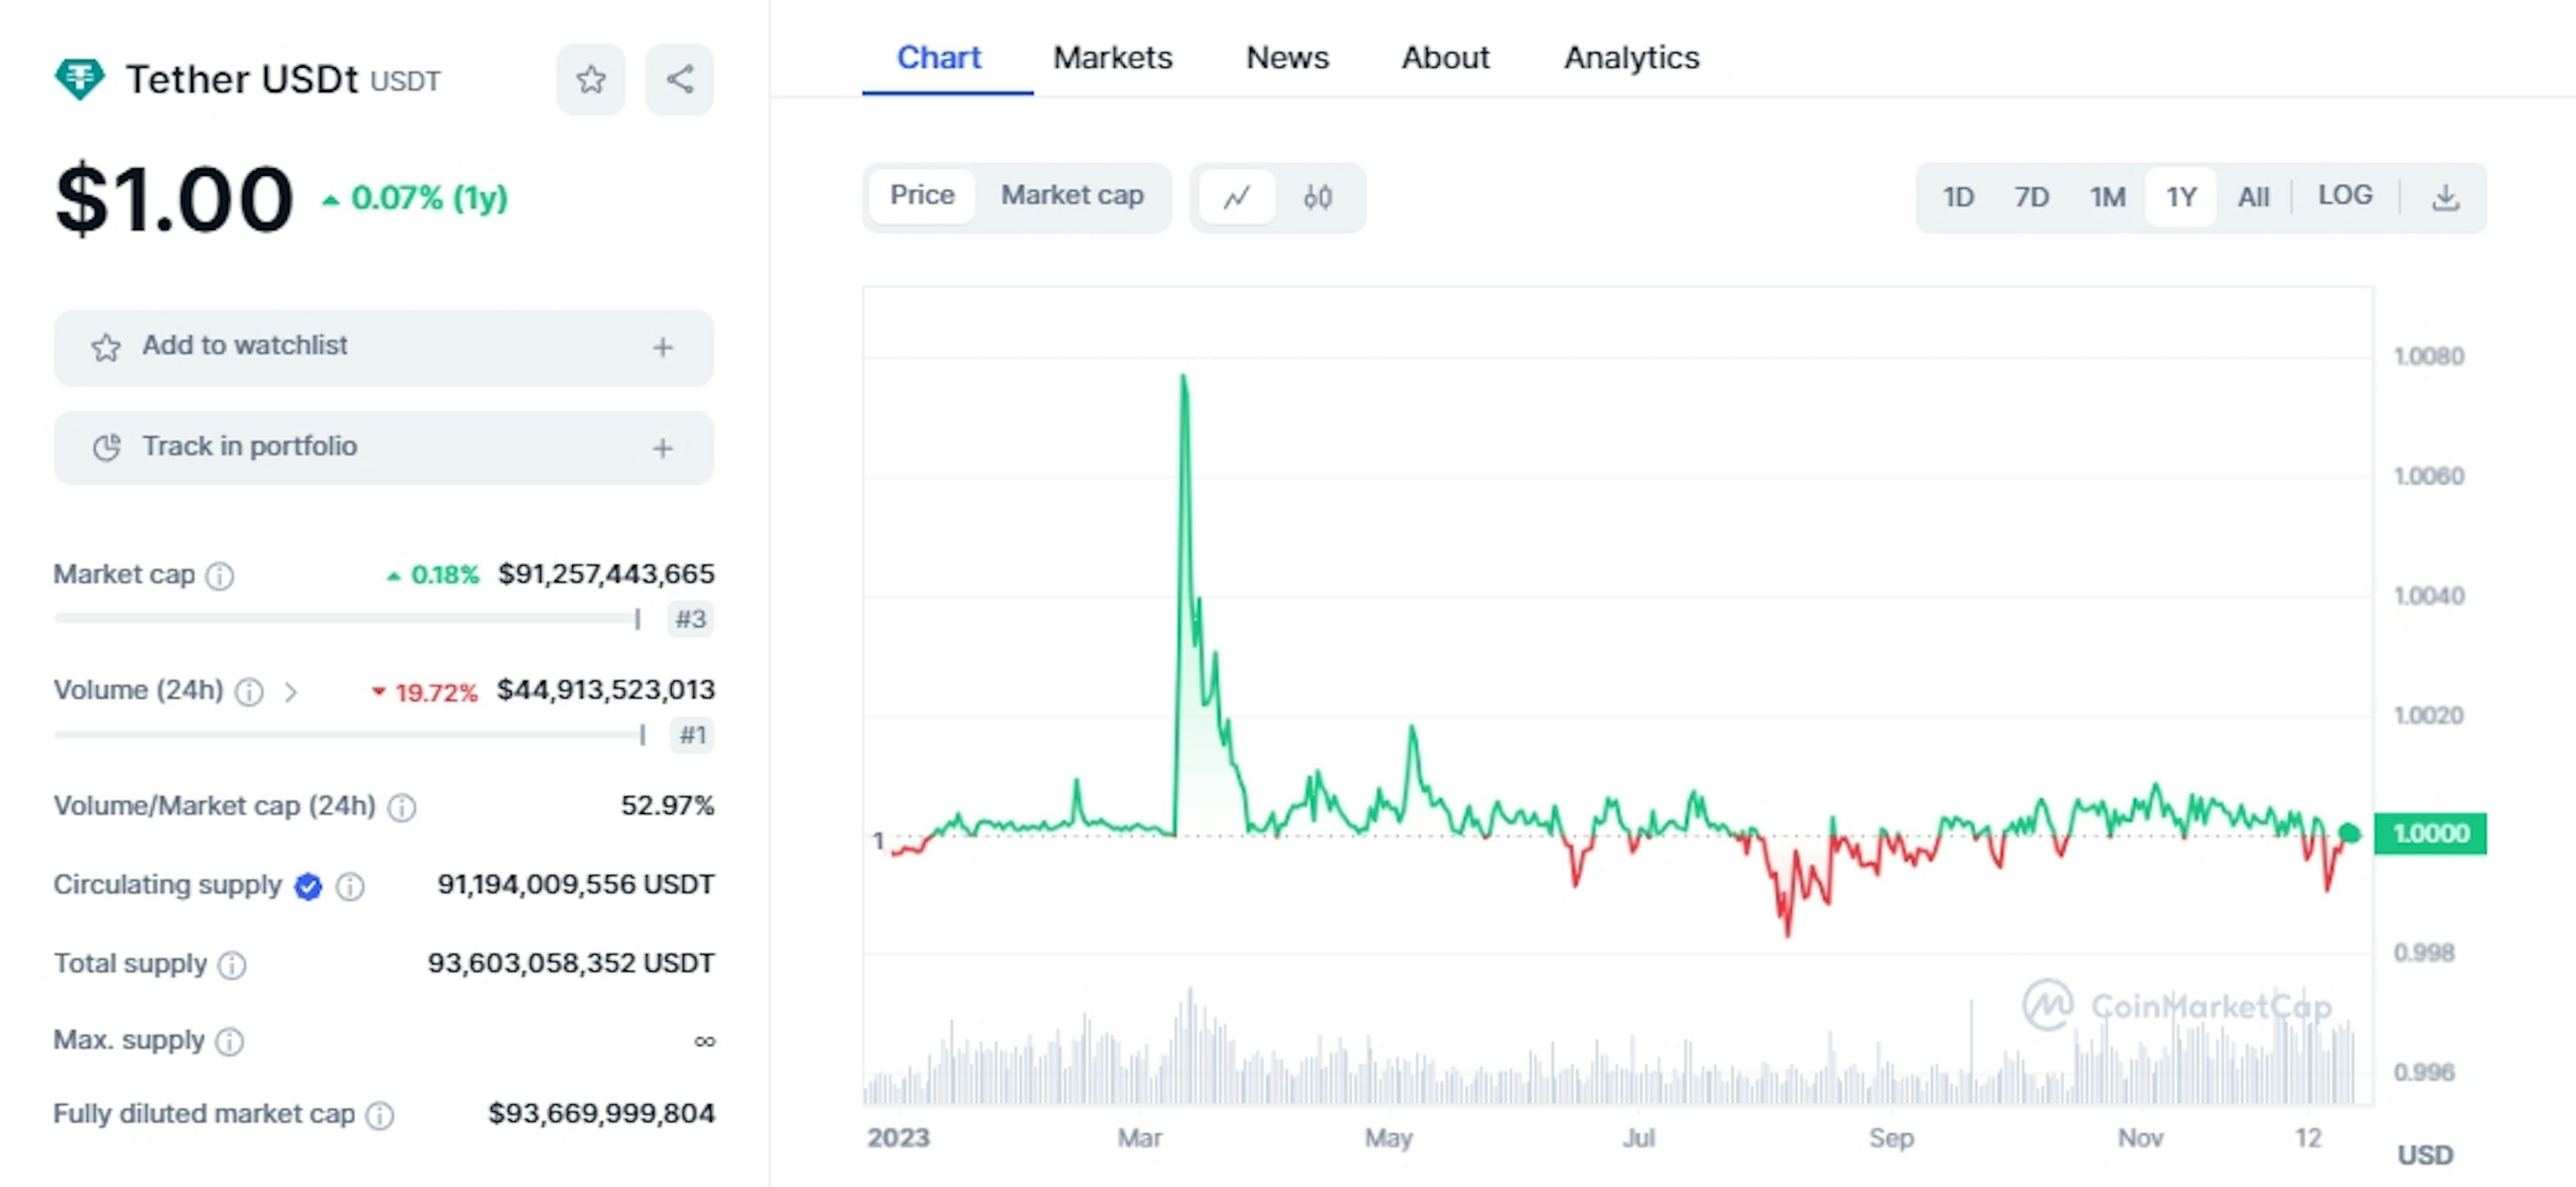Click Track in portfolio button
2576x1187 pixels.
coord(383,446)
